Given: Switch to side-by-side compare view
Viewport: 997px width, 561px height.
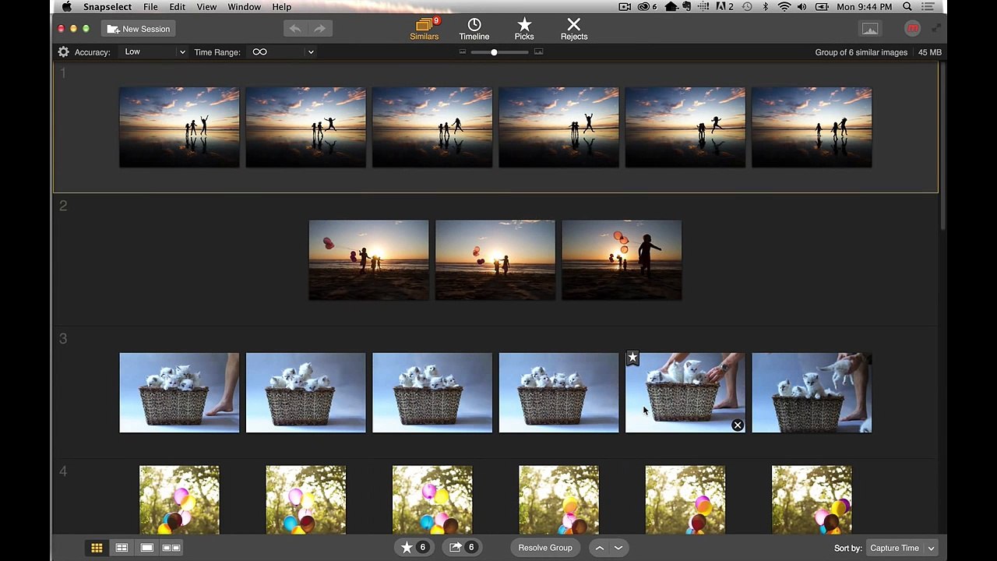Looking at the screenshot, I should pyautogui.click(x=171, y=548).
